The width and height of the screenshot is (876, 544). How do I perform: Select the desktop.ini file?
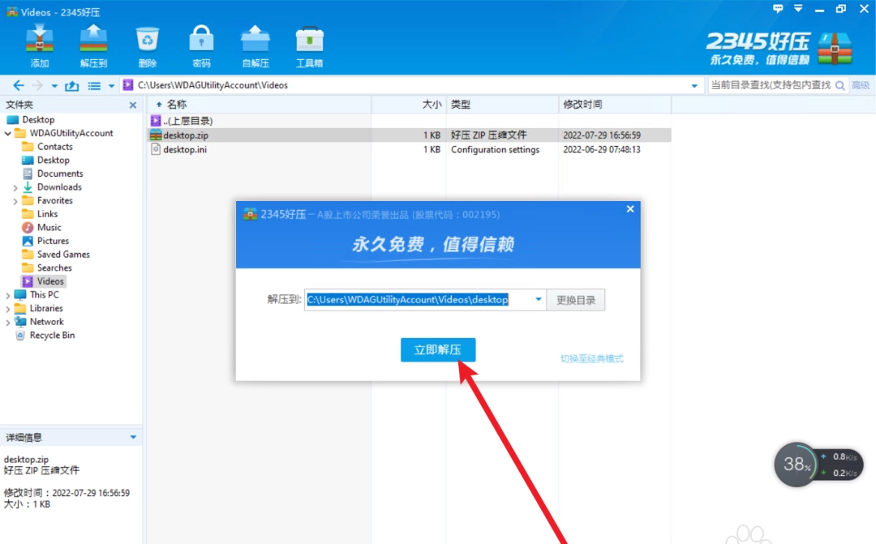409,150
